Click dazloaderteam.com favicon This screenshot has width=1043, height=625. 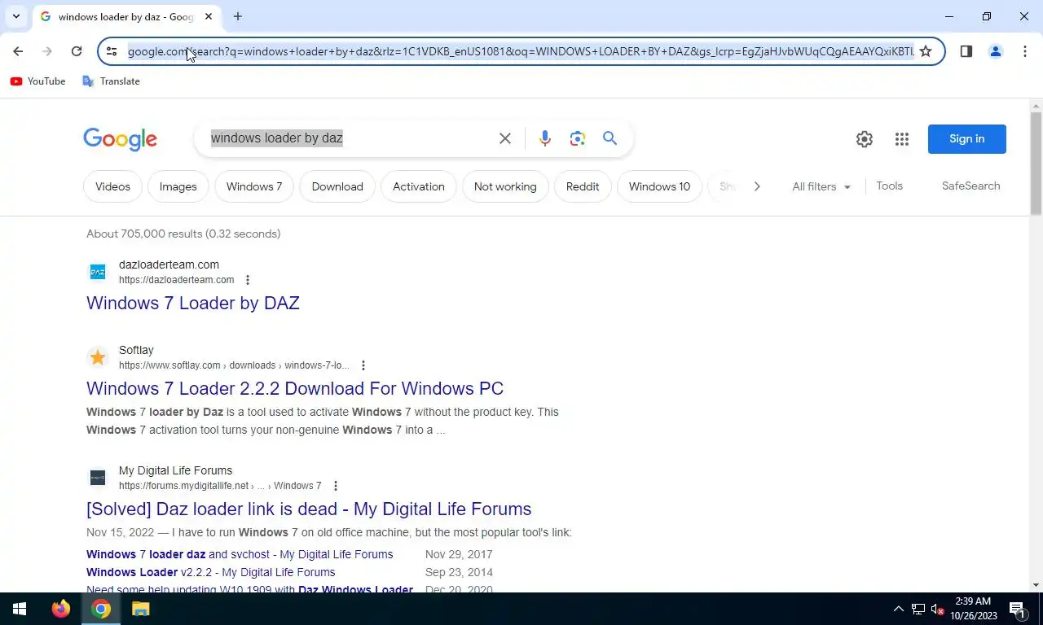point(98,272)
